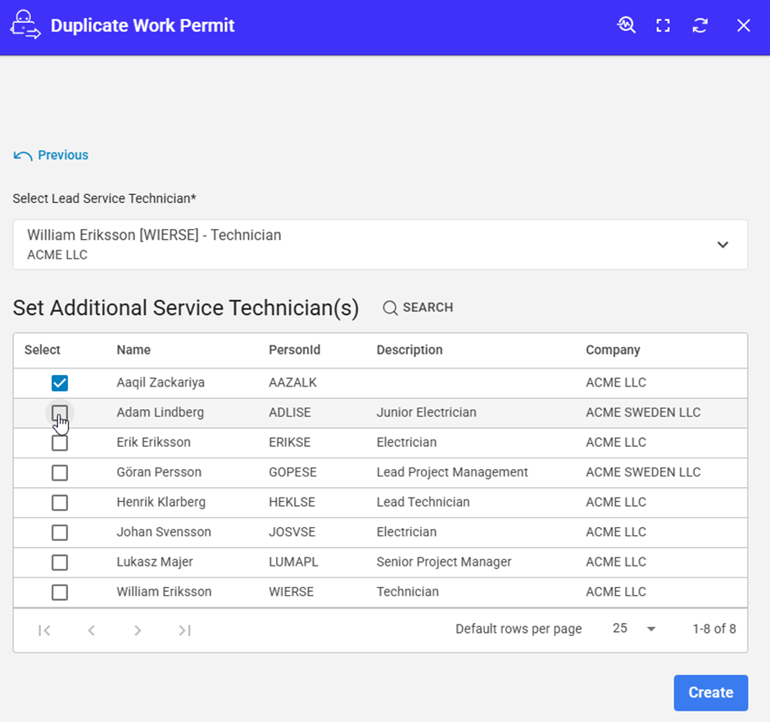Select Erik Eriksson checkbox

tap(60, 443)
